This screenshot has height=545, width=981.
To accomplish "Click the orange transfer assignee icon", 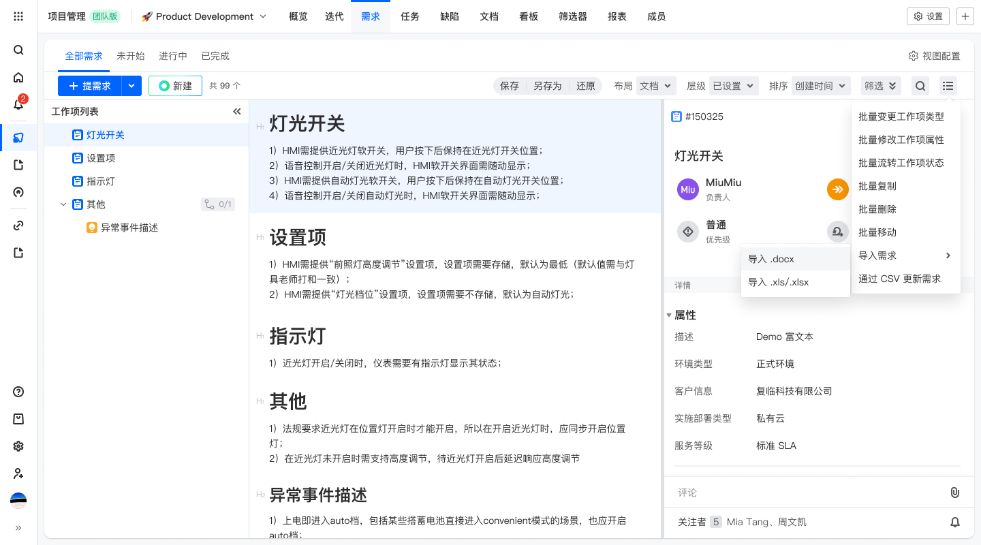I will tap(838, 189).
